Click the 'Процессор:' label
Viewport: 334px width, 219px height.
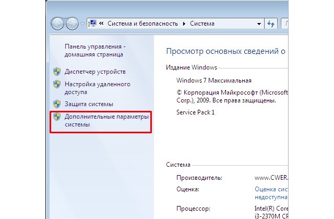pyautogui.click(x=193, y=209)
